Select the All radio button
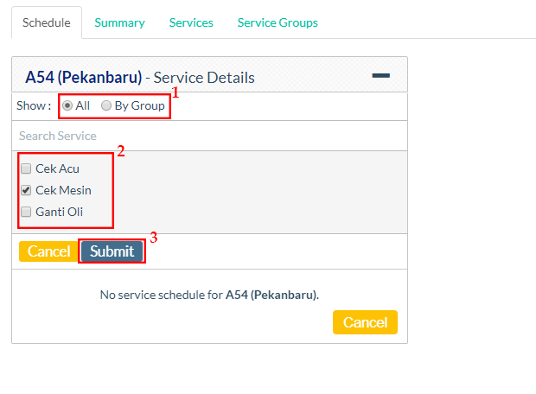The width and height of the screenshot is (536, 394). 67,105
